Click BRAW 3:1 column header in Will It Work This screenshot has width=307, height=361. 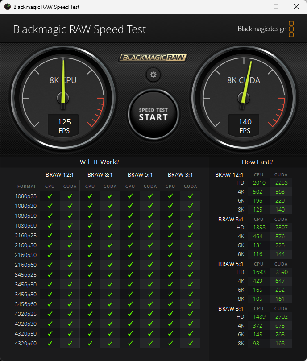point(180,175)
